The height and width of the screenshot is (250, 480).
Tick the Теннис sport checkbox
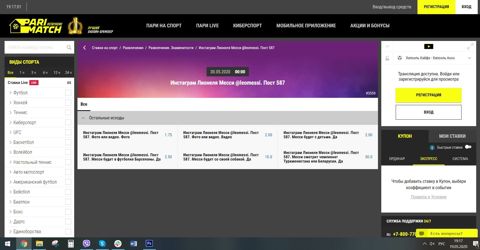coord(68,112)
